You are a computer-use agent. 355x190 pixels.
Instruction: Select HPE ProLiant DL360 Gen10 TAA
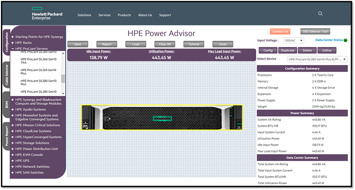coord(39,61)
